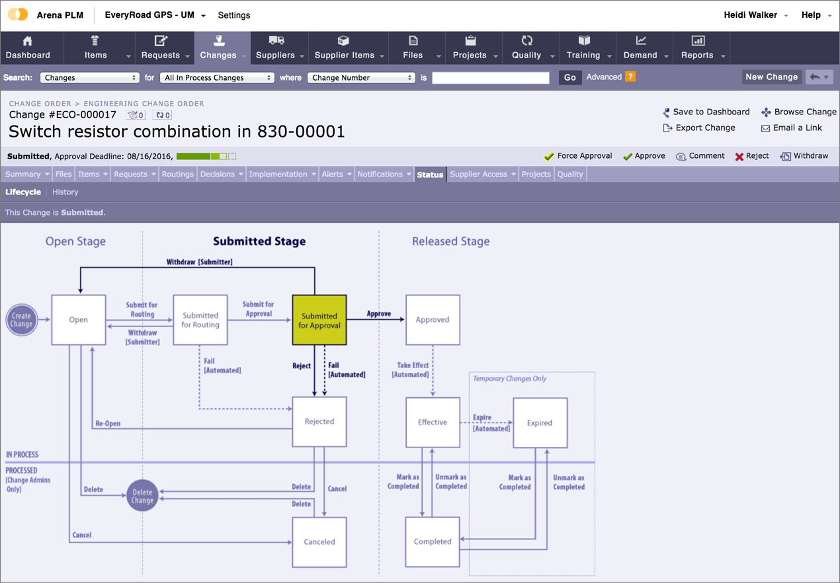Click the Dashboard home icon
The height and width of the screenshot is (583, 840).
pyautogui.click(x=27, y=41)
